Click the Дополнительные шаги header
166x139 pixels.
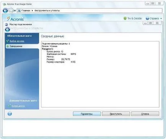pyautogui.click(x=23, y=101)
